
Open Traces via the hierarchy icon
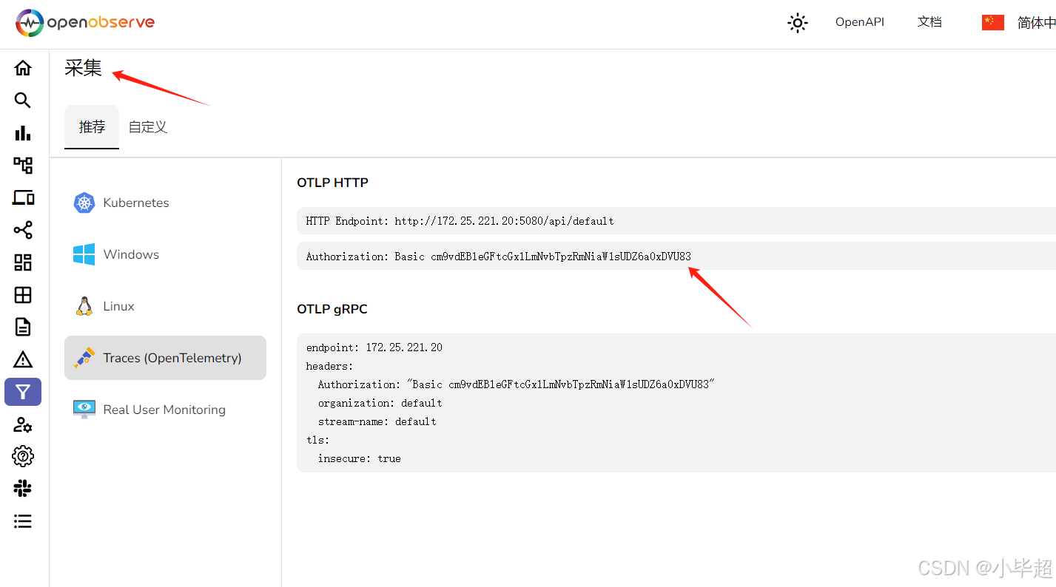coord(23,165)
